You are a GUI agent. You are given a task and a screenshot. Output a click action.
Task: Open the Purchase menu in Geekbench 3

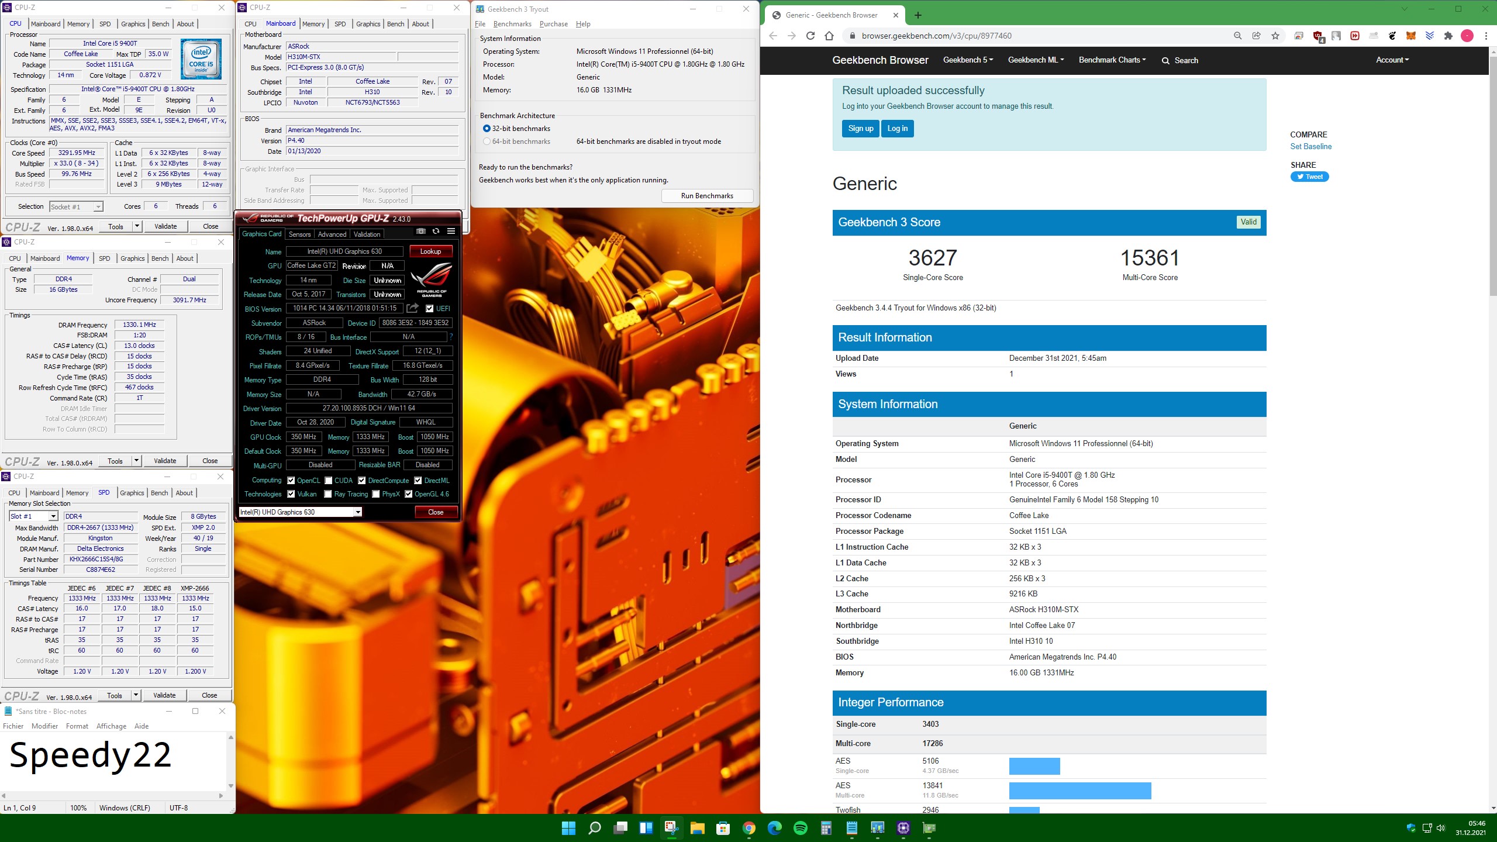click(553, 24)
